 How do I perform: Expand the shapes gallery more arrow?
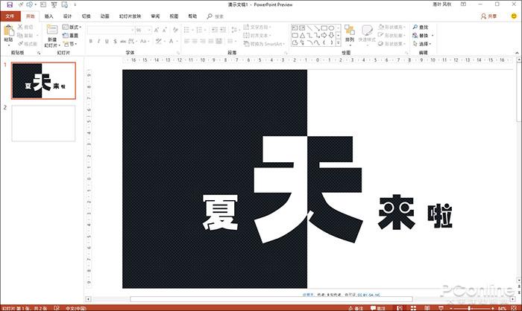point(339,43)
